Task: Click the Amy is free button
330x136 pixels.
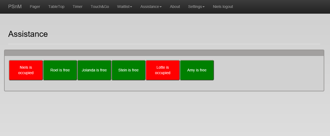Action: point(197,70)
